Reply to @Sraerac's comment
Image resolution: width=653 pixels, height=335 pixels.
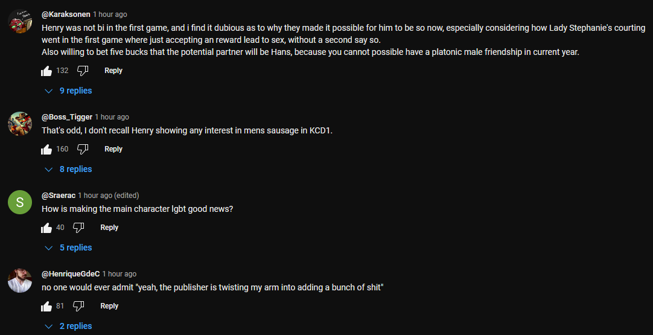(x=109, y=228)
